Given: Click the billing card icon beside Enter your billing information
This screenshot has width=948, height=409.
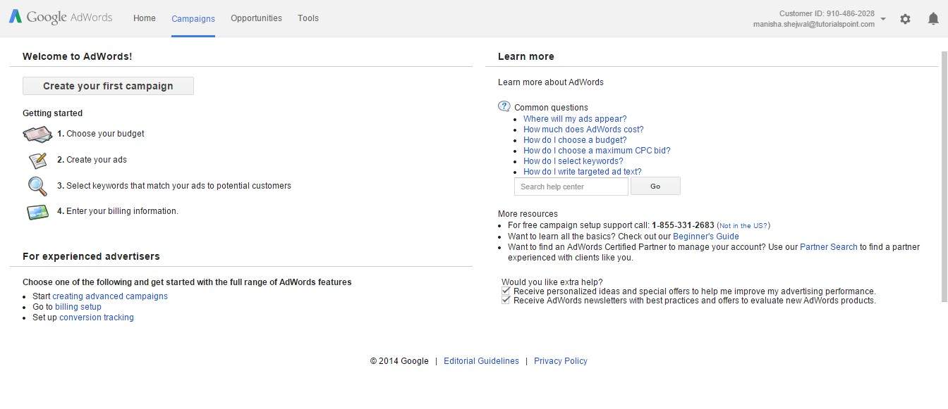Looking at the screenshot, I should click(37, 211).
